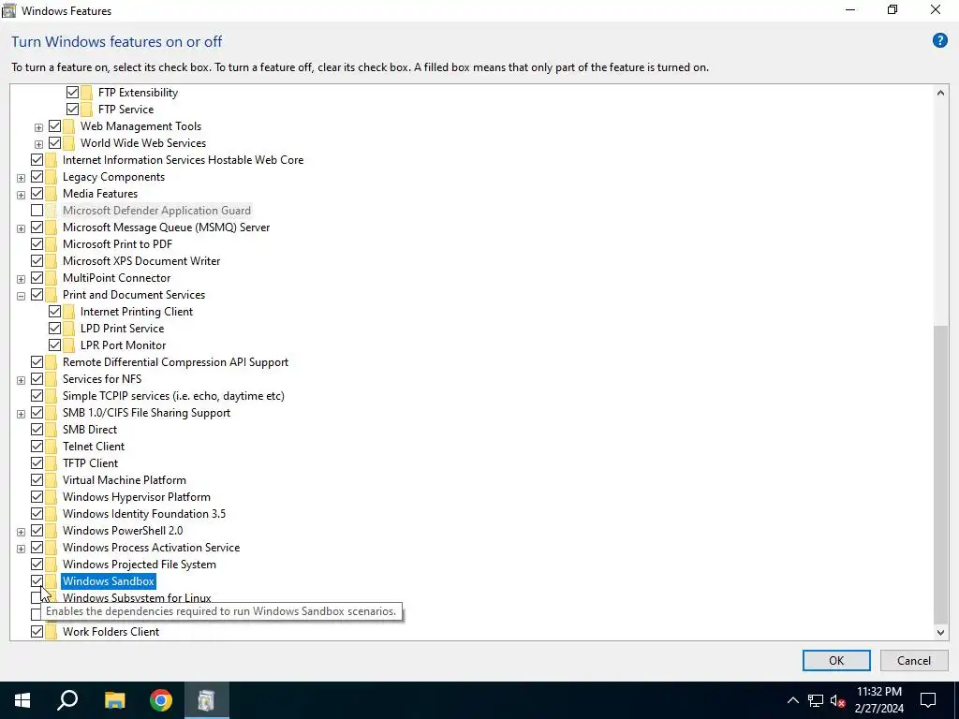Screen dimensions: 959x719
Task: Expand Legacy Components node
Action: (x=21, y=178)
